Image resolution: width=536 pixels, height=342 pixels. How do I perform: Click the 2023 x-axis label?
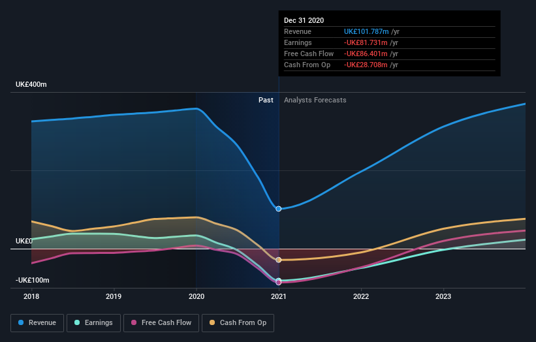(443, 296)
